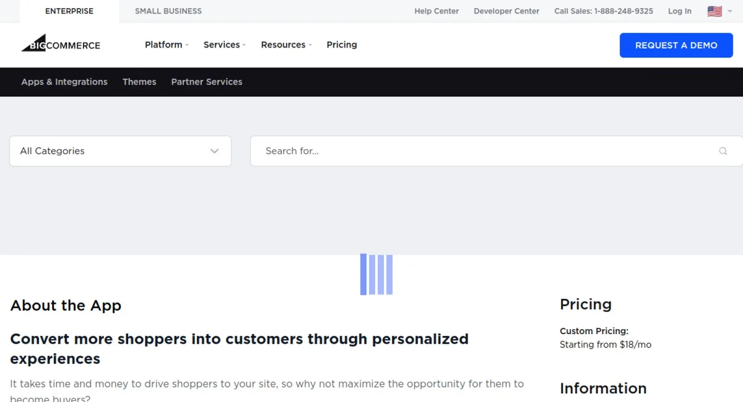Open the Developer Center link

pyautogui.click(x=506, y=11)
